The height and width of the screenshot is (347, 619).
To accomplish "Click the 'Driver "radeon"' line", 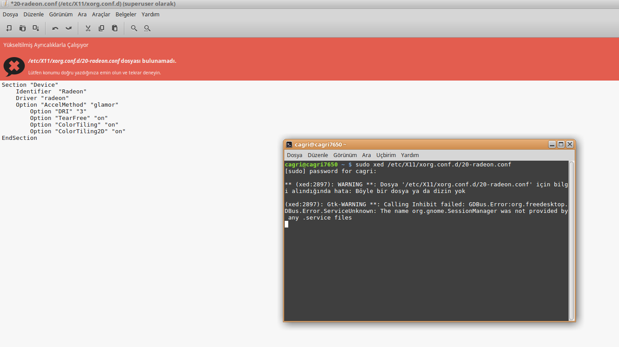I will click(43, 98).
